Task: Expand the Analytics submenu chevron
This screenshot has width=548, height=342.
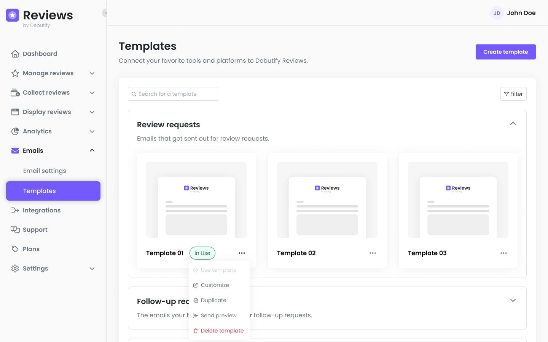Action: (x=92, y=131)
